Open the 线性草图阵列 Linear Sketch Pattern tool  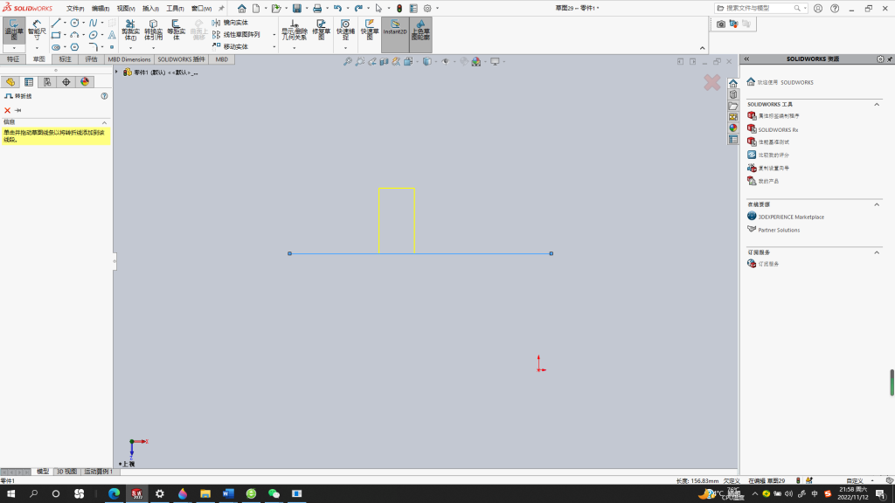tap(236, 35)
